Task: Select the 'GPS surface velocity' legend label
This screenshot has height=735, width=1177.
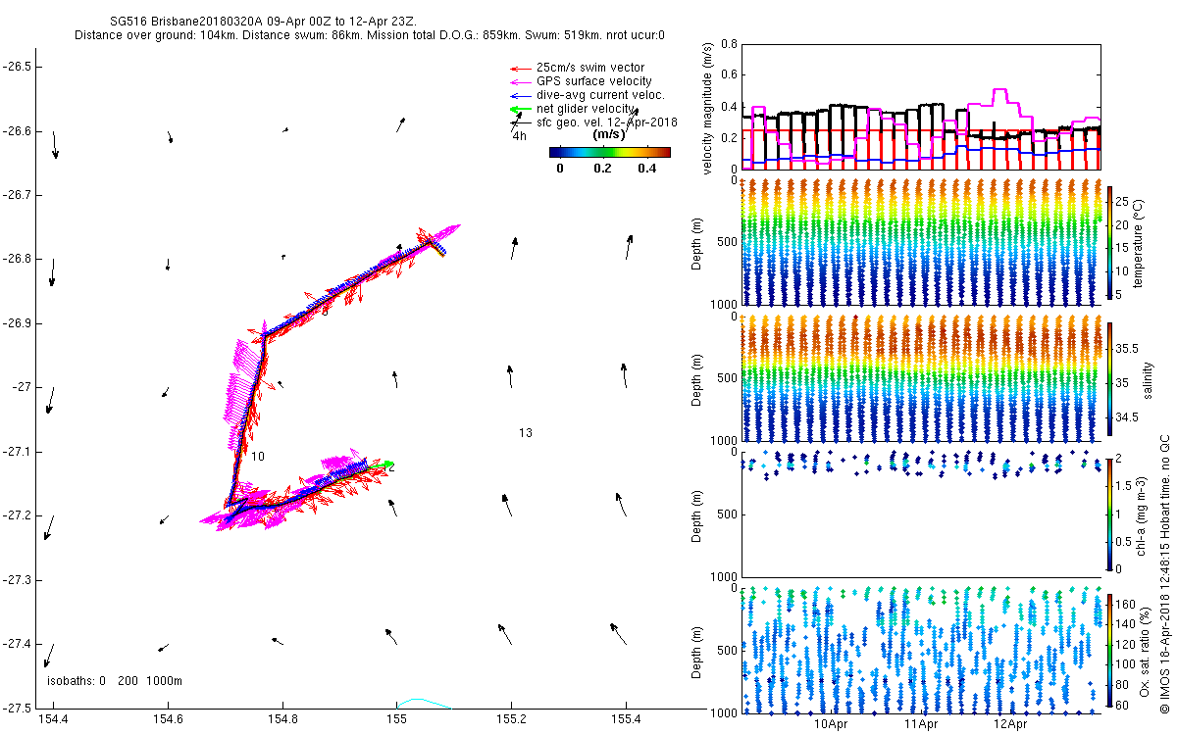Action: pos(593,81)
